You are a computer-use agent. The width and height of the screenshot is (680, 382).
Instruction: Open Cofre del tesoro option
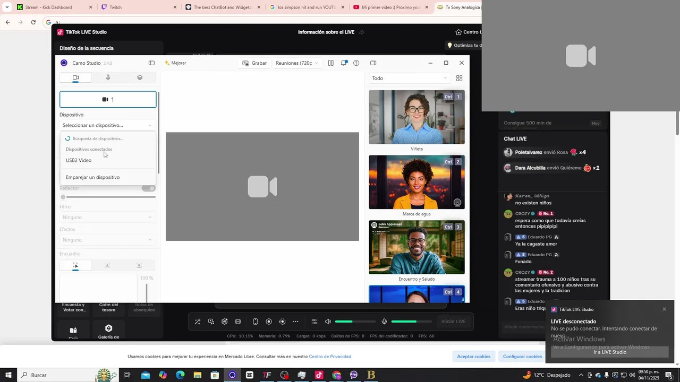[108, 307]
